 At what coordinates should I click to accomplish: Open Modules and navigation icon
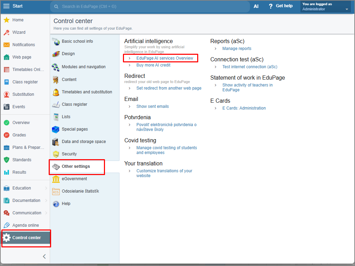pyautogui.click(x=56, y=67)
